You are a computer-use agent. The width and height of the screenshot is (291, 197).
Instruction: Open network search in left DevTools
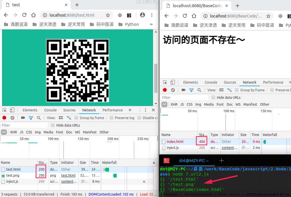click(x=39, y=118)
